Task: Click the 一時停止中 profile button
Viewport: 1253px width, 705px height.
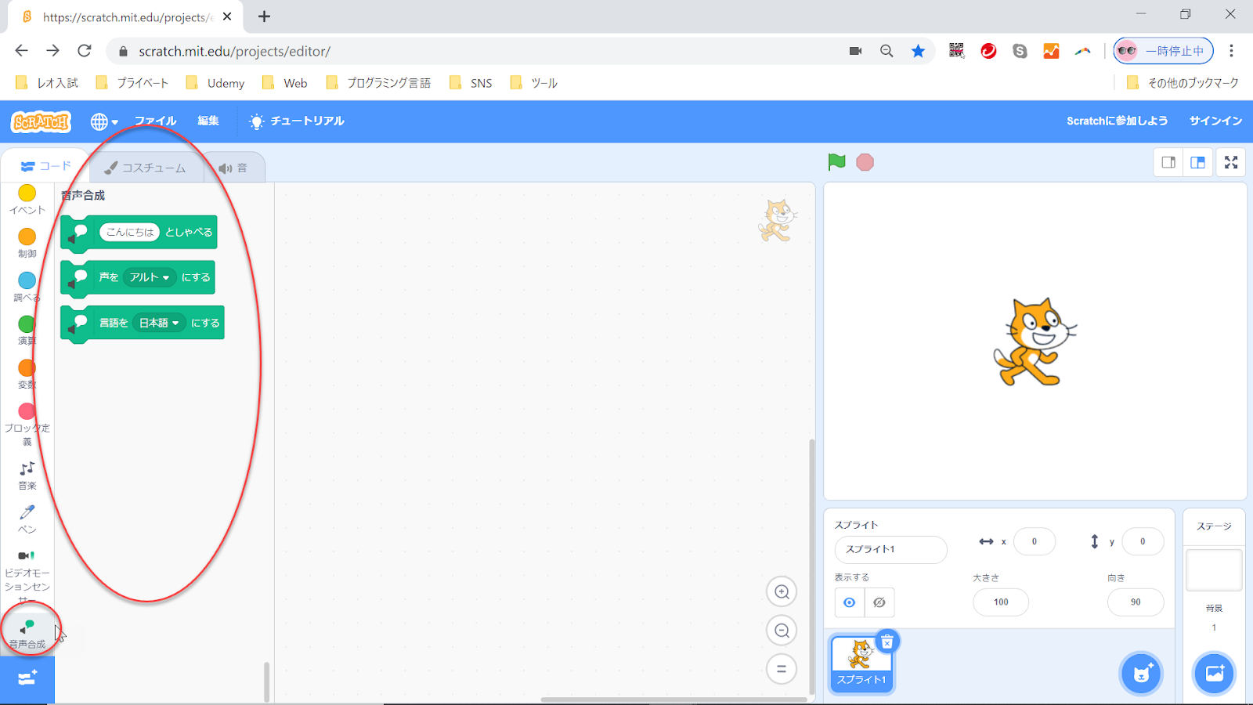Action: coord(1164,51)
